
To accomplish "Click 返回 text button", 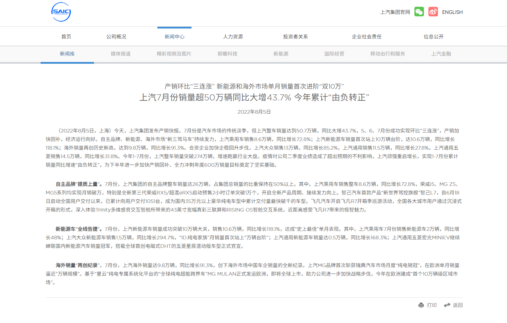I will [x=458, y=305].
